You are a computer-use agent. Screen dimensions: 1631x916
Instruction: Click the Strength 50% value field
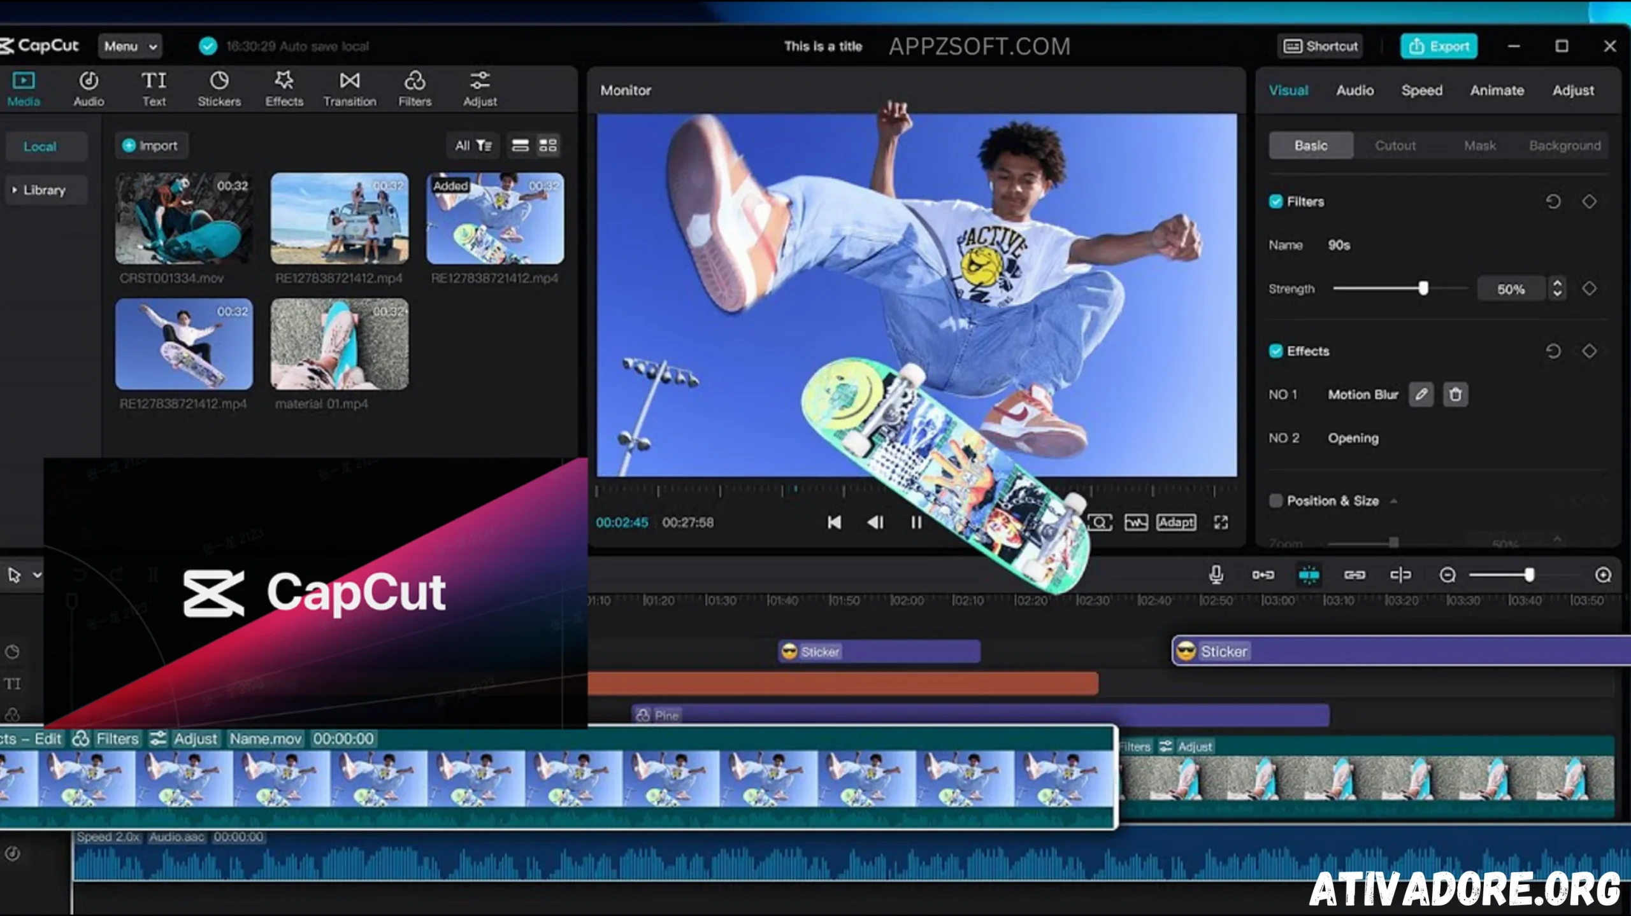pyautogui.click(x=1511, y=289)
